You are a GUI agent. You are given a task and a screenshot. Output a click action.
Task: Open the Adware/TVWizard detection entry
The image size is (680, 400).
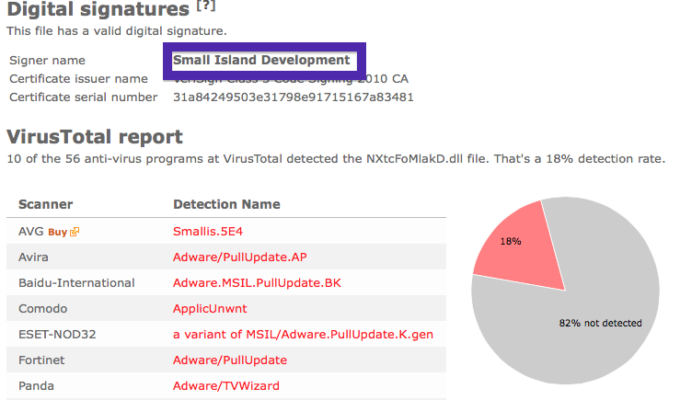click(226, 385)
